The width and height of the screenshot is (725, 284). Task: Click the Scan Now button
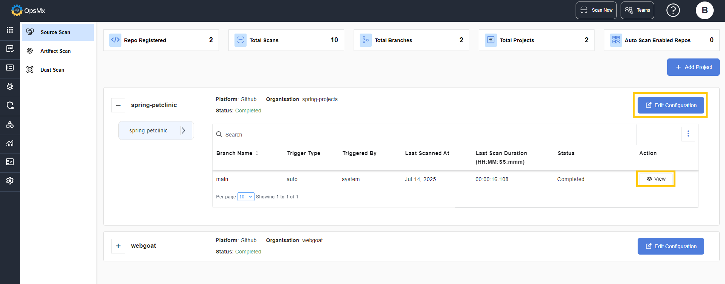click(596, 10)
